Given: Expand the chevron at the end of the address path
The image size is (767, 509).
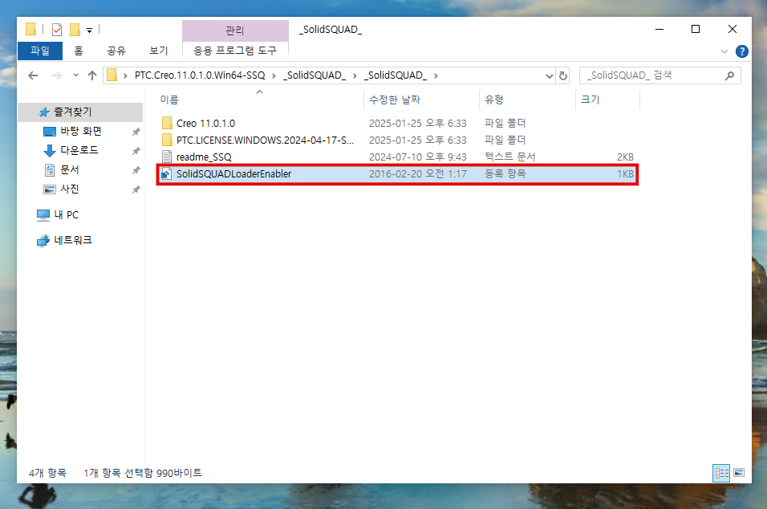Looking at the screenshot, I should (x=436, y=75).
